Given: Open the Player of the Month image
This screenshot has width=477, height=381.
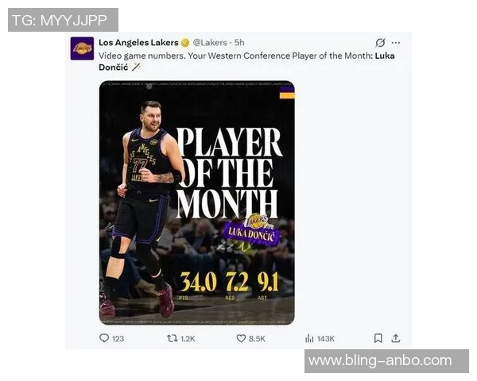Looking at the screenshot, I should click(197, 202).
